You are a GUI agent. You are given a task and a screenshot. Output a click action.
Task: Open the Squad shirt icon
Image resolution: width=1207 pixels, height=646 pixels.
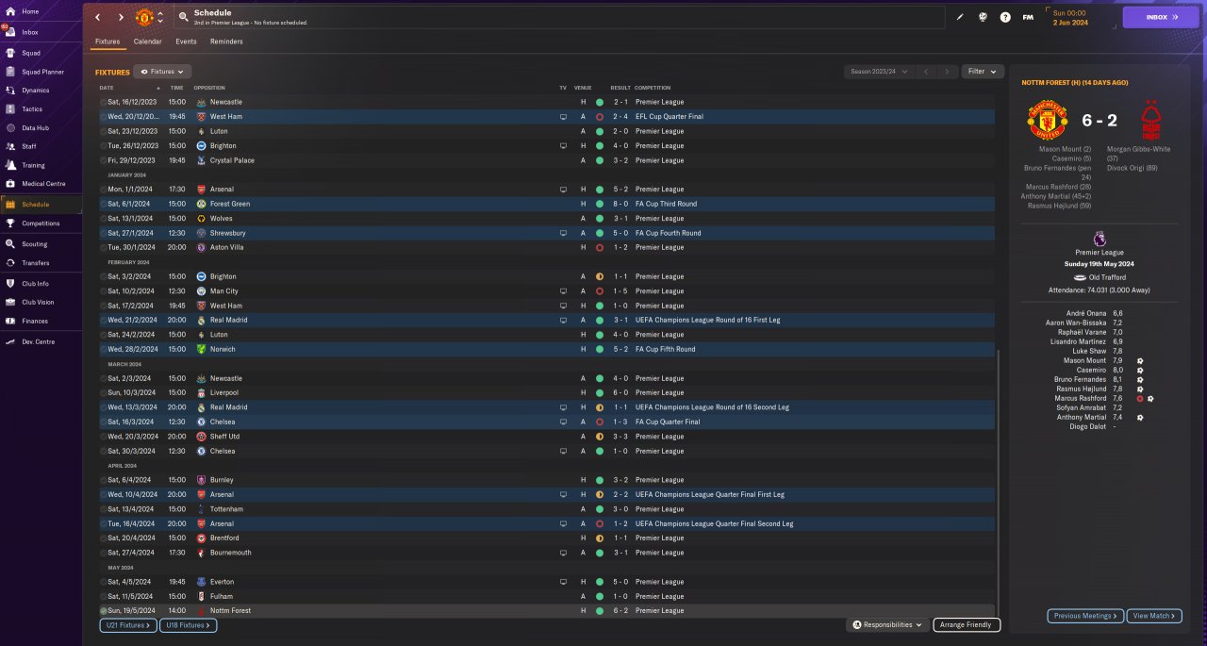[10, 53]
